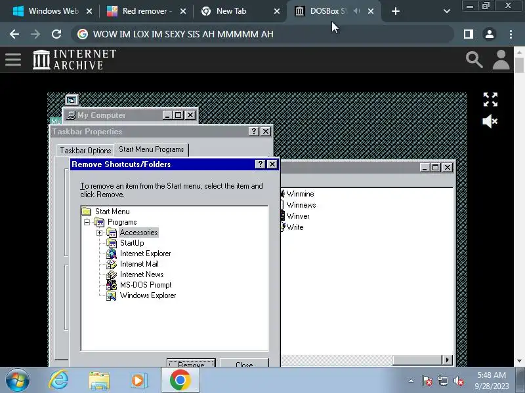Expand the Accessories folder node
The width and height of the screenshot is (525, 393).
pyautogui.click(x=99, y=233)
